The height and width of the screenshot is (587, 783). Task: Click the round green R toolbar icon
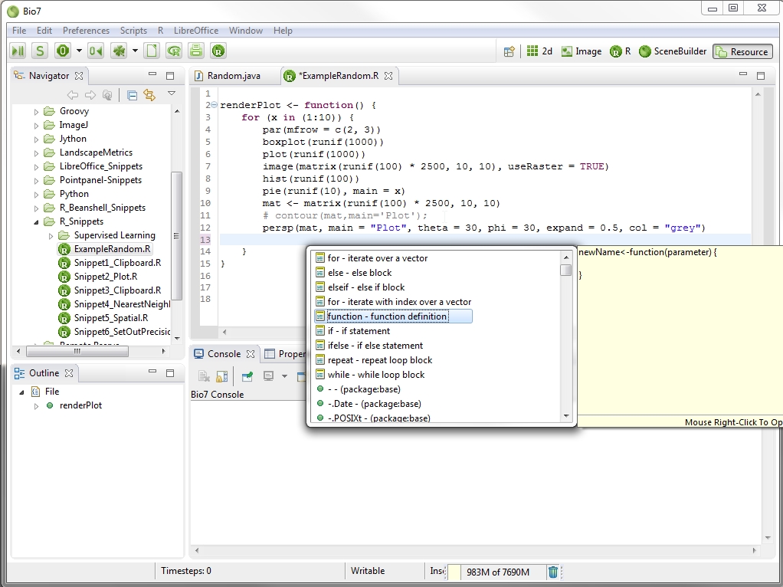pos(218,51)
